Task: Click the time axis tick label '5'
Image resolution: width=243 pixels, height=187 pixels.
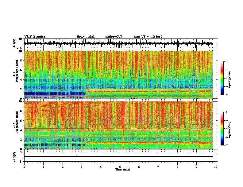Action: 120,167
